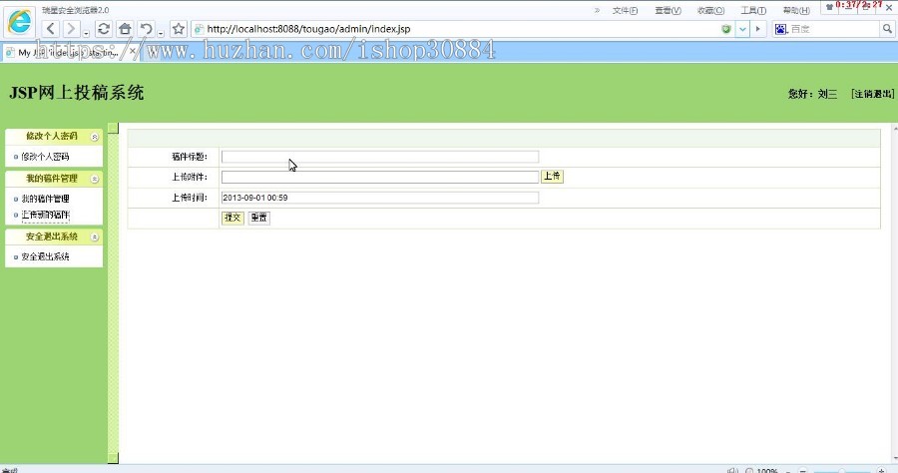Viewport: 898px width, 473px height.
Task: Click the zoom level 100% indicator
Action: pos(767,470)
